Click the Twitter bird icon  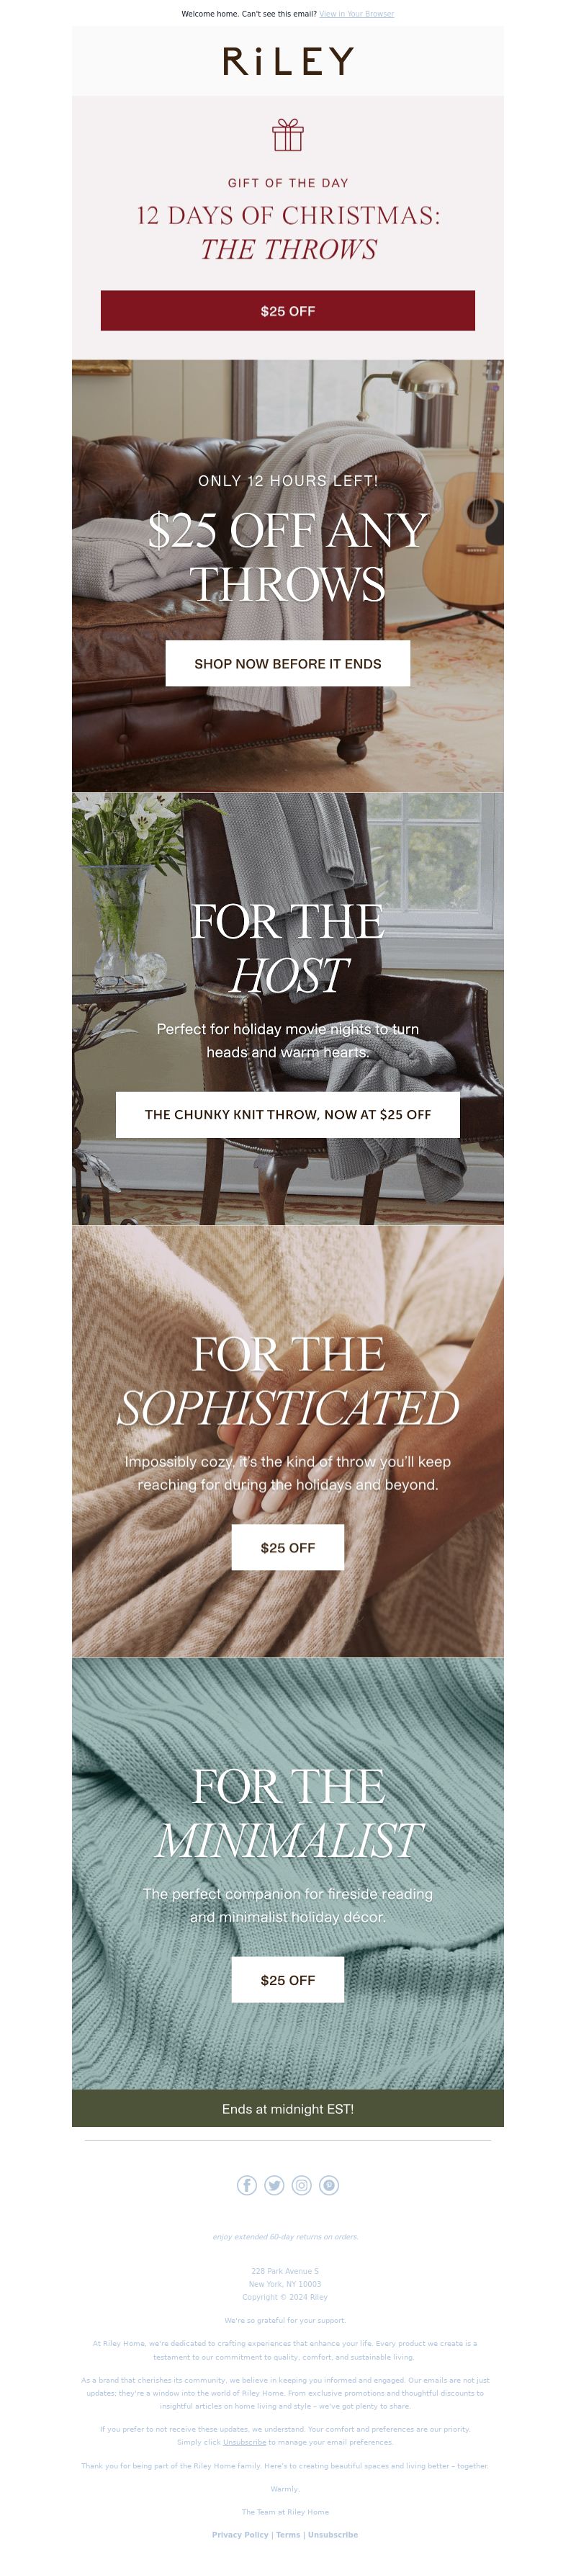point(274,2185)
